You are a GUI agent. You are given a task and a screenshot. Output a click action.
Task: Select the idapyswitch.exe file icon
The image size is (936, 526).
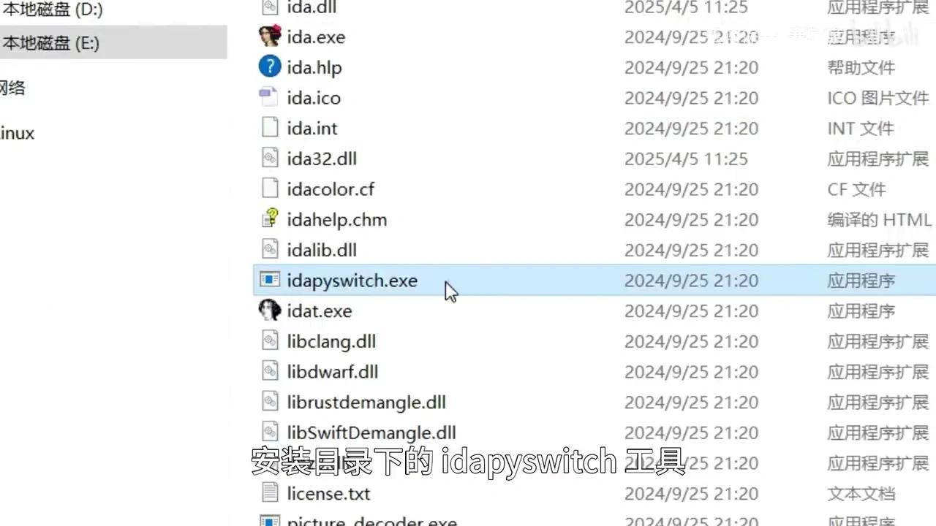tap(270, 280)
